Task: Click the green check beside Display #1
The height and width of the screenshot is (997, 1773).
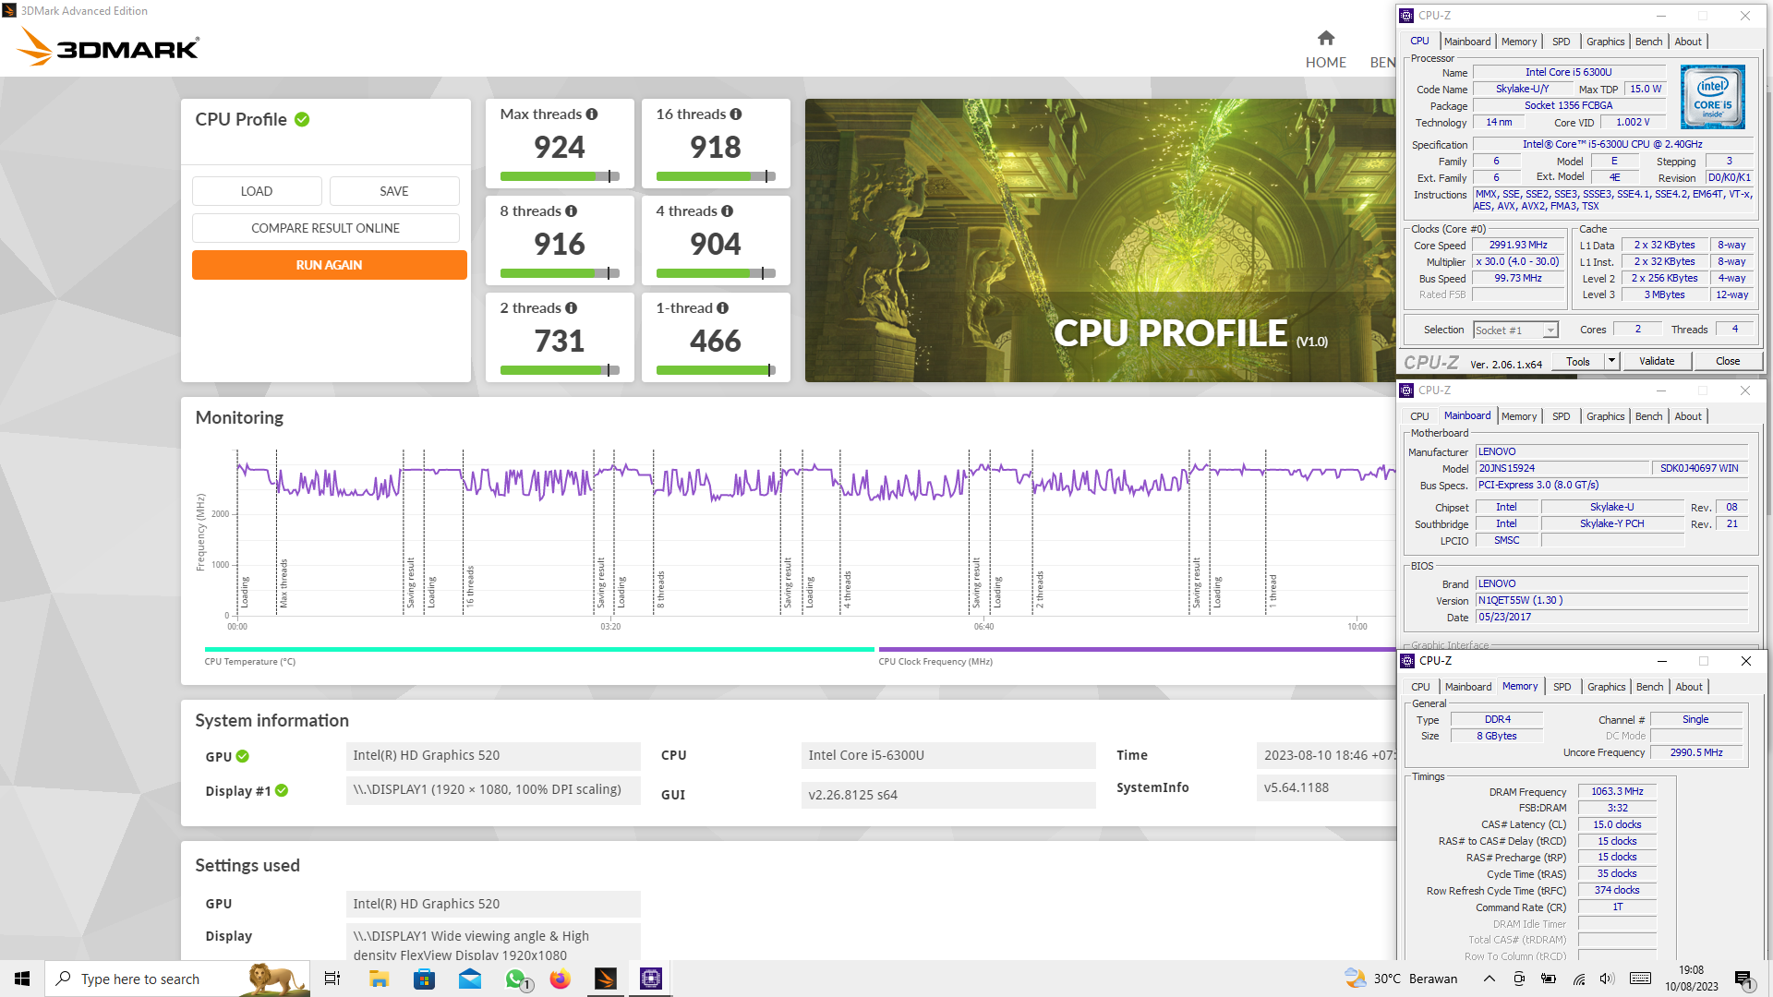Action: coord(282,790)
